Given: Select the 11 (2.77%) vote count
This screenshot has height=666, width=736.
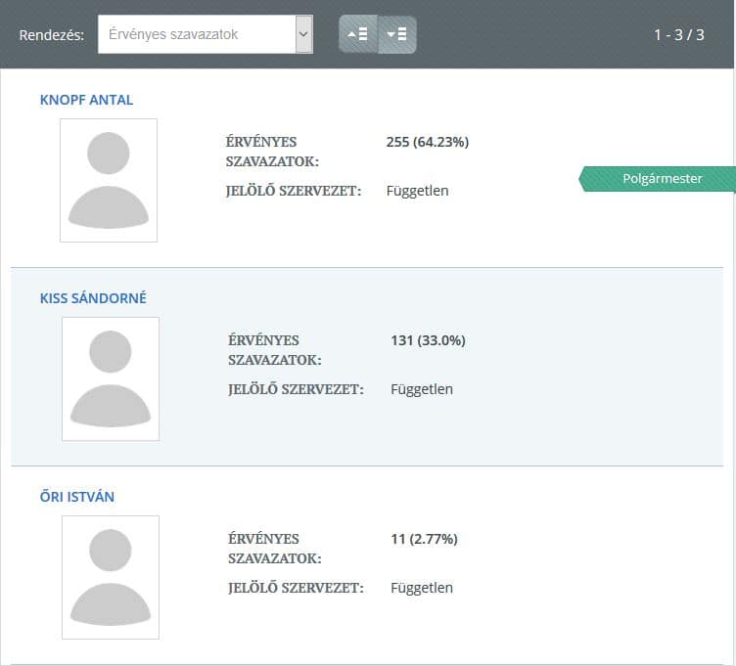Looking at the screenshot, I should pos(424,539).
